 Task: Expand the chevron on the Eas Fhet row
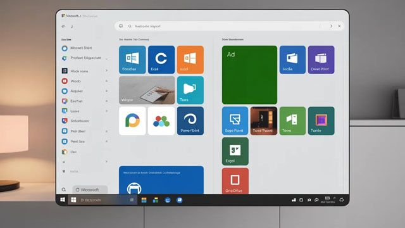point(106,101)
